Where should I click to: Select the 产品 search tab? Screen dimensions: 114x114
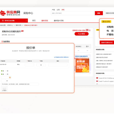click(x=53, y=10)
